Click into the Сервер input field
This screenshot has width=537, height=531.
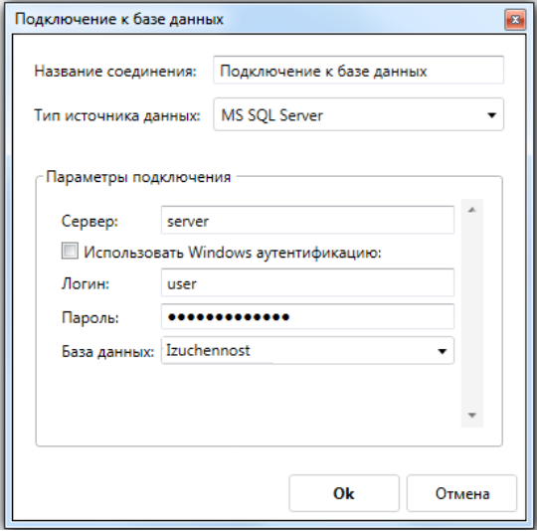307,220
